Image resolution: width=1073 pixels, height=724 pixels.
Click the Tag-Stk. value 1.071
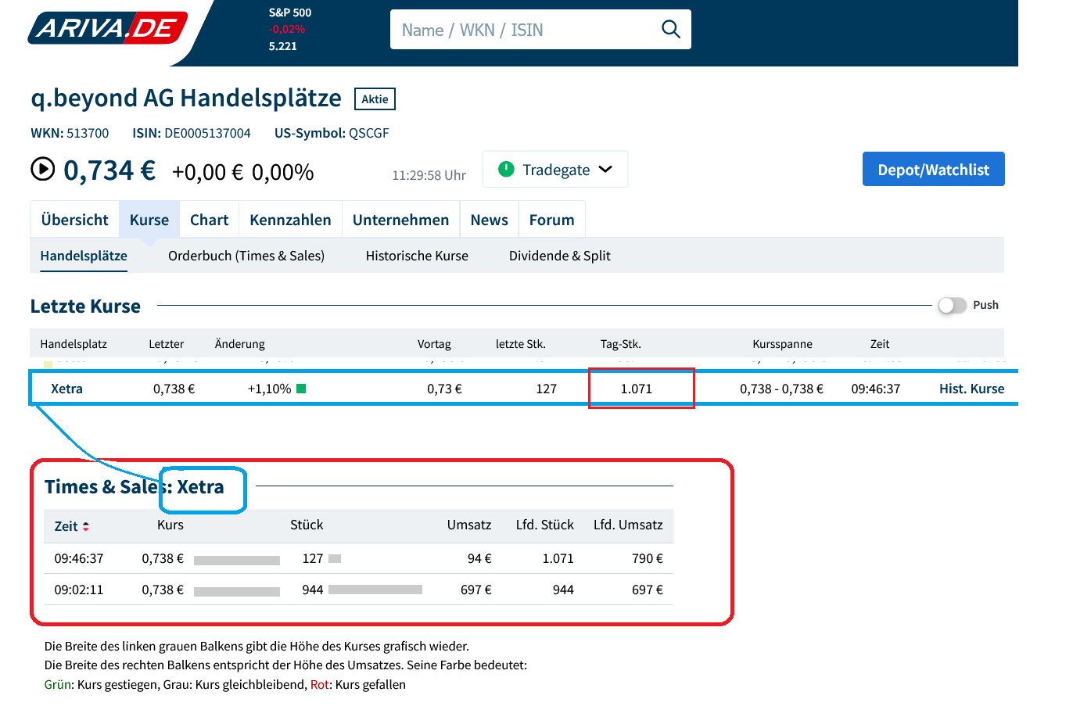pos(637,389)
